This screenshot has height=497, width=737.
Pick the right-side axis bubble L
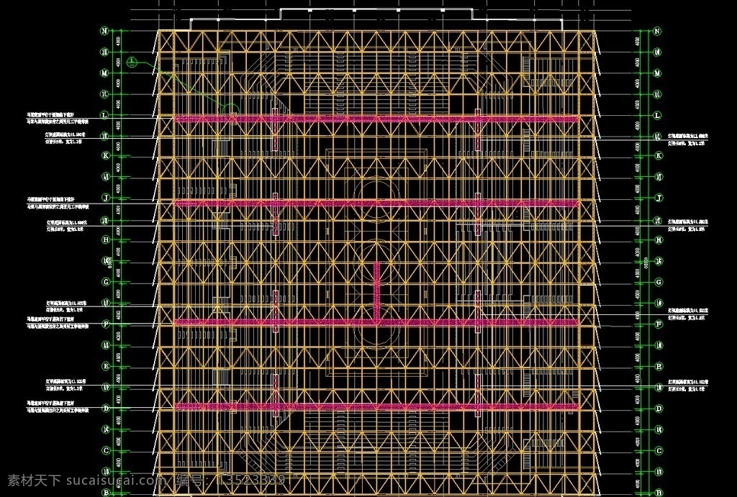[658, 115]
